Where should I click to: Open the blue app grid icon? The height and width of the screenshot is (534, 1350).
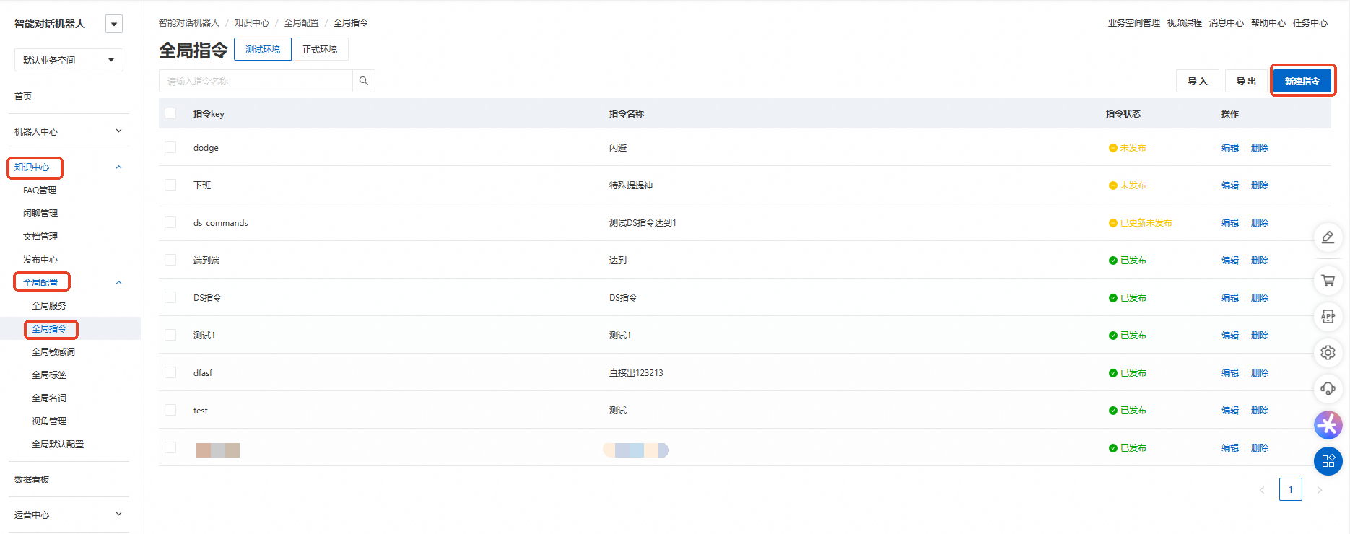[1328, 461]
